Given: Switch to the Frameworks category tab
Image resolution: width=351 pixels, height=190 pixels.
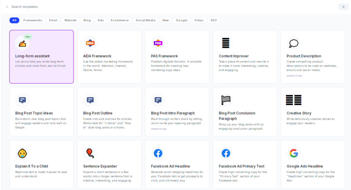Looking at the screenshot, I should [x=33, y=20].
